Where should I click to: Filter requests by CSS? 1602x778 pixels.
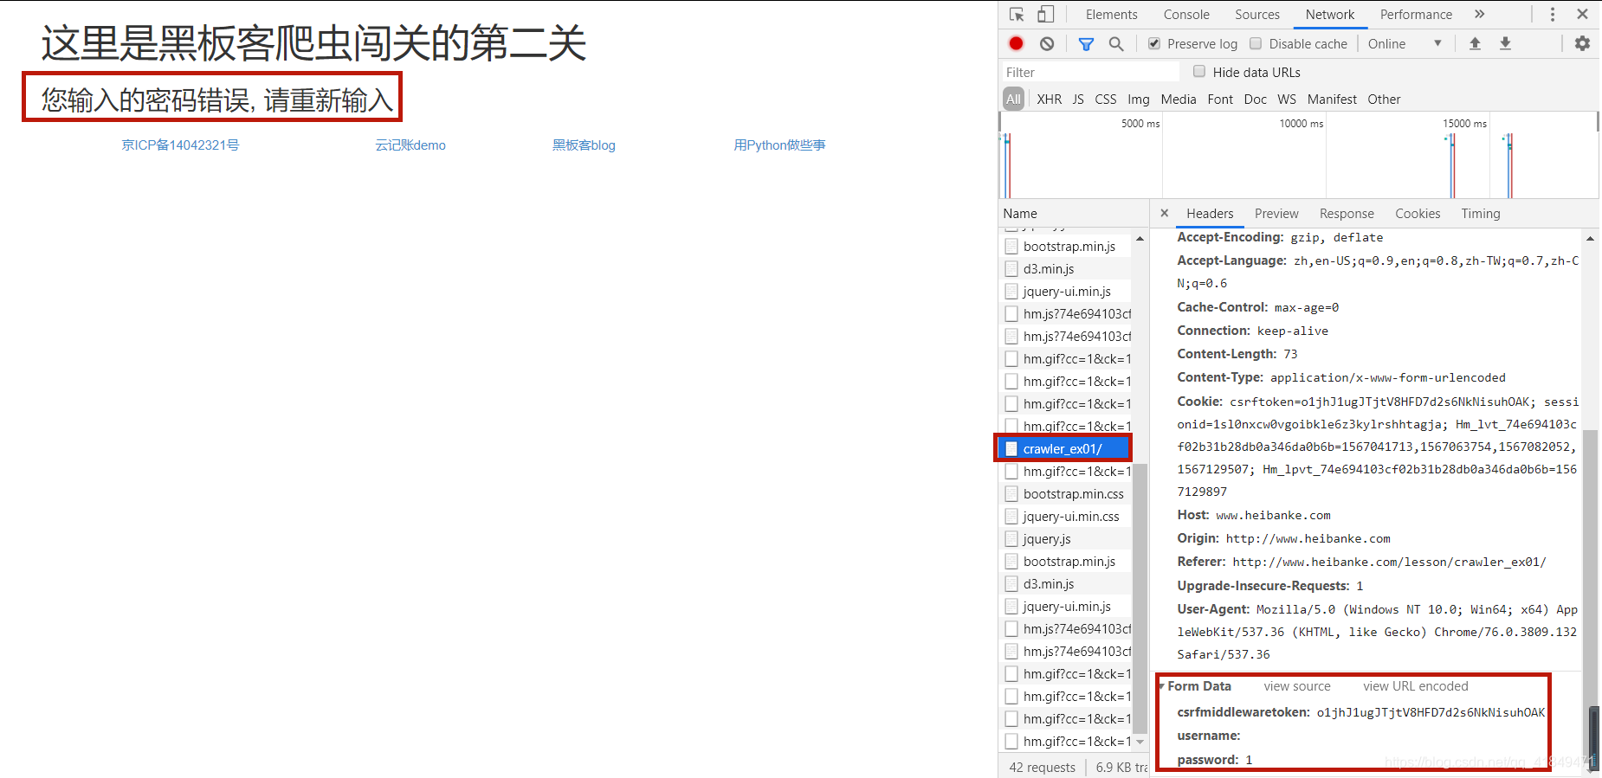click(x=1106, y=100)
